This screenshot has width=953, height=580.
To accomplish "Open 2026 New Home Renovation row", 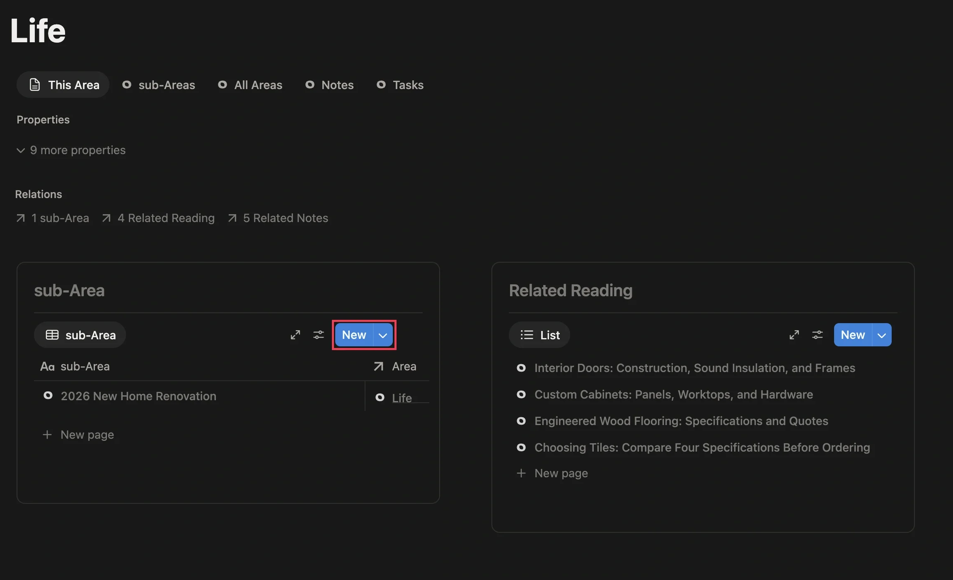I will (x=138, y=396).
